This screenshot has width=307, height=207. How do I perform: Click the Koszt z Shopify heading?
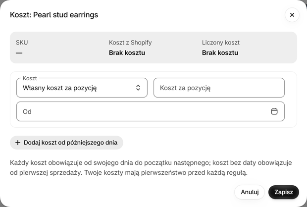pos(130,43)
